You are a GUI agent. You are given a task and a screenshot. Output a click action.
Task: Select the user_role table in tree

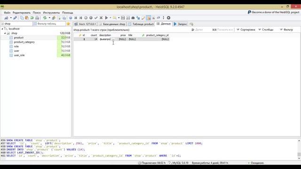[x=19, y=55]
